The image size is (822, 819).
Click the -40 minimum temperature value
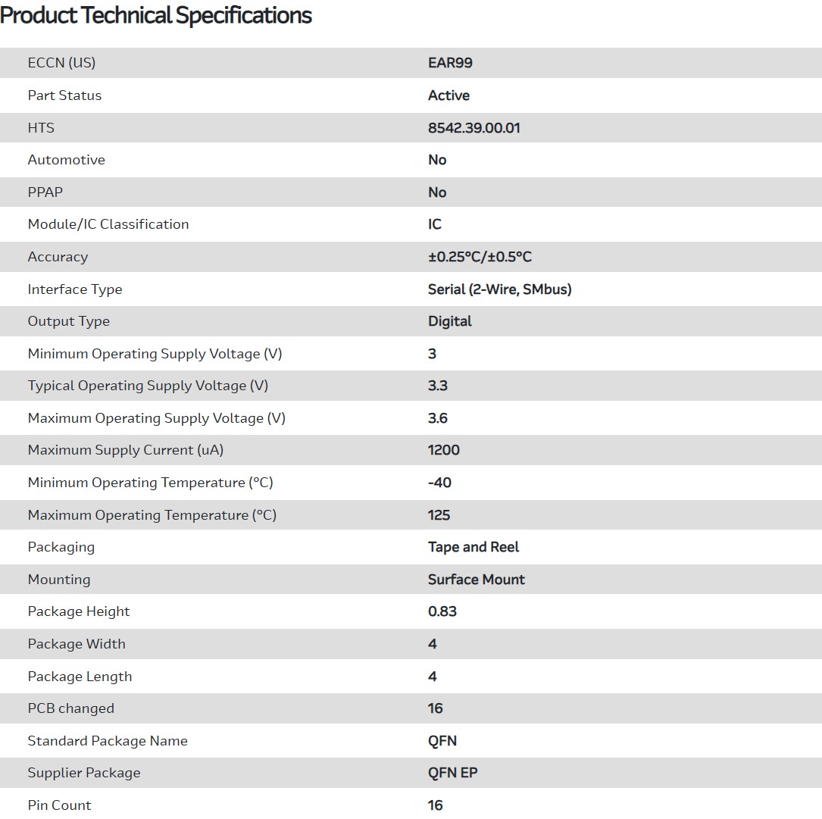[x=439, y=483]
